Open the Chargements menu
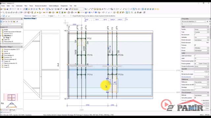Image resolution: width=211 pixels, height=118 pixels. point(64,6)
